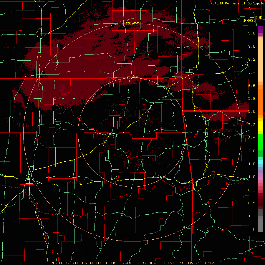Viewport: 265px width, 265px height.
Task: Click the 100 NMI range ring label
Action: tap(132, 23)
